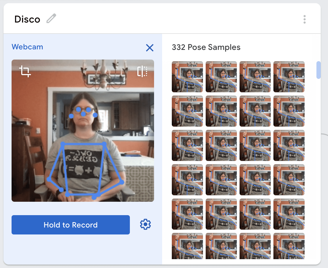Select second pose sample in first row
Viewport: 328px width, 268px height.
click(x=221, y=77)
